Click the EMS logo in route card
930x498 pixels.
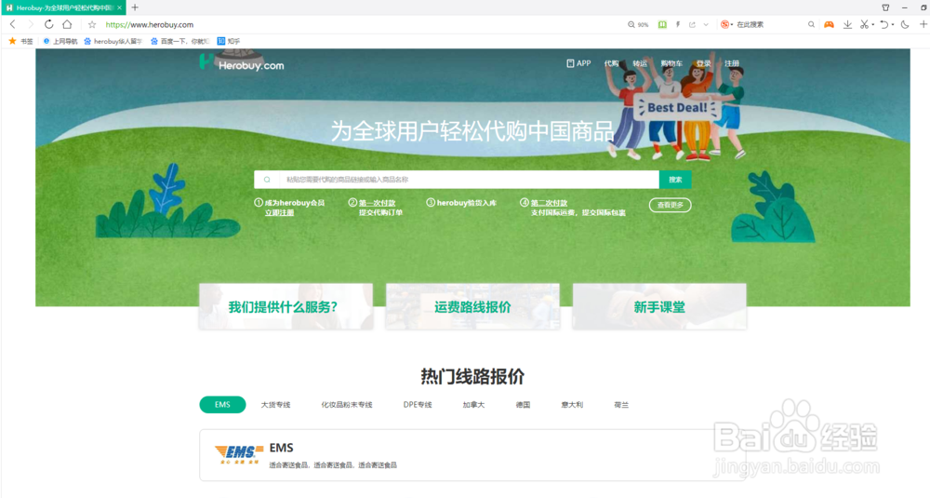[238, 454]
